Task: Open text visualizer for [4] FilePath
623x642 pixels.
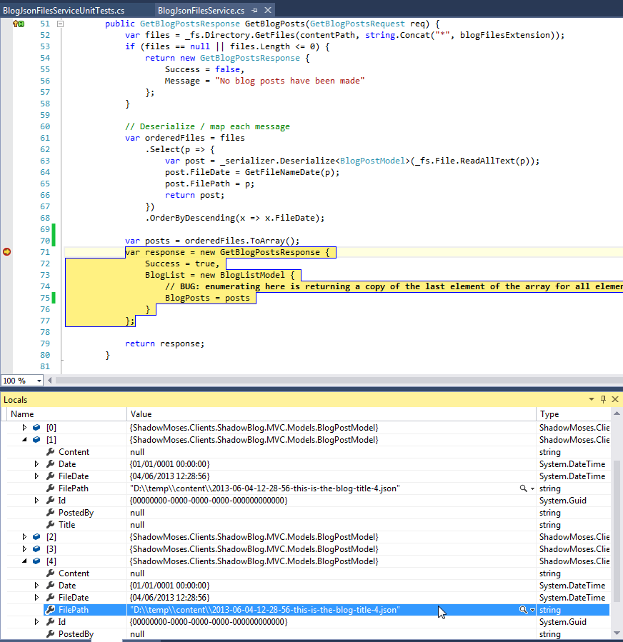Action: tap(523, 610)
